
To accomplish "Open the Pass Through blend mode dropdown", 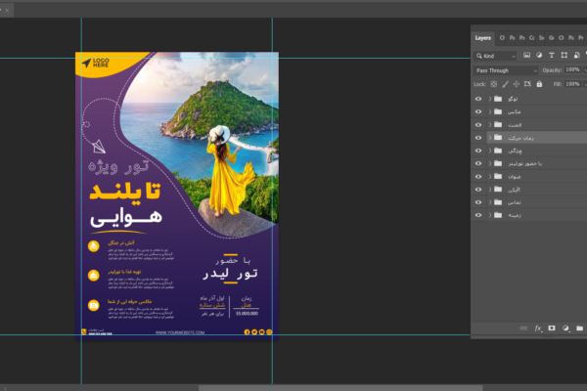I will [505, 70].
